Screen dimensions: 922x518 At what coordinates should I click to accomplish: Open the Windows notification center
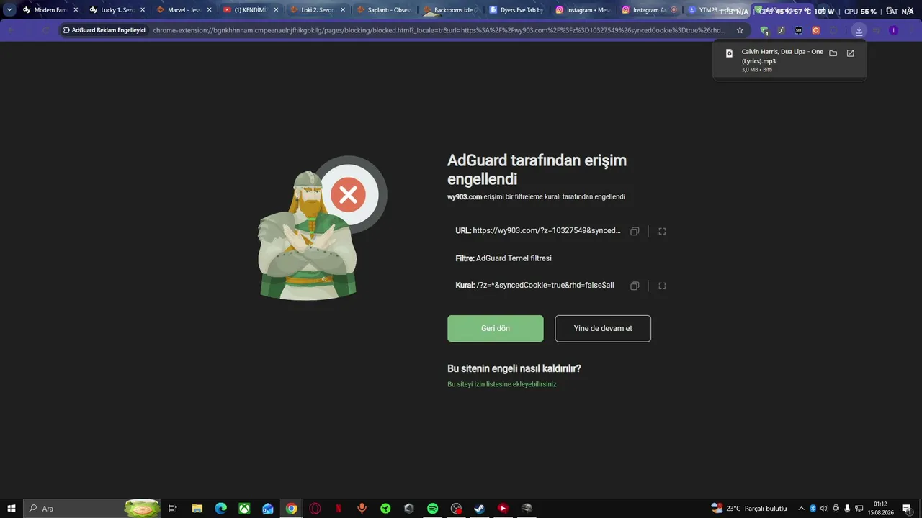coord(908,509)
